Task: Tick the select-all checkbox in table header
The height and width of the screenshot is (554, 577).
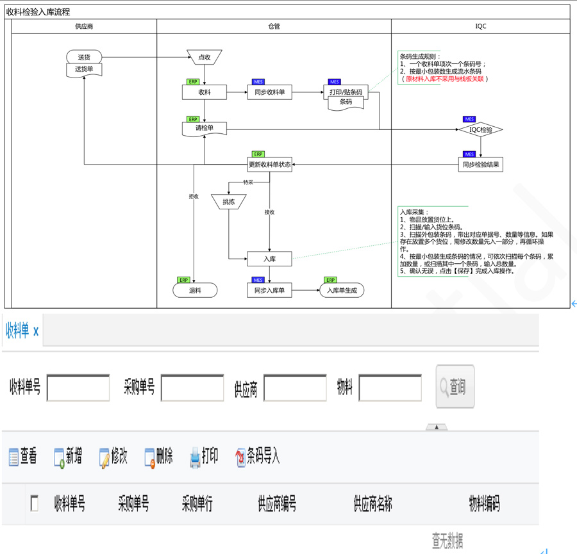Action: [x=34, y=503]
